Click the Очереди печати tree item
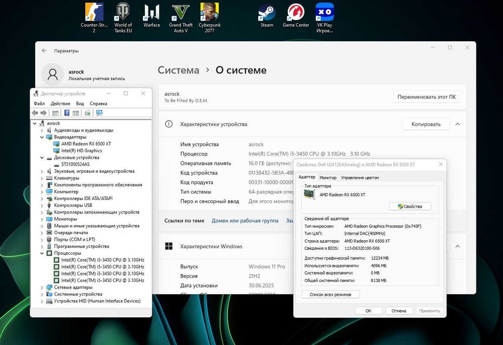The width and height of the screenshot is (503, 345). click(x=71, y=233)
